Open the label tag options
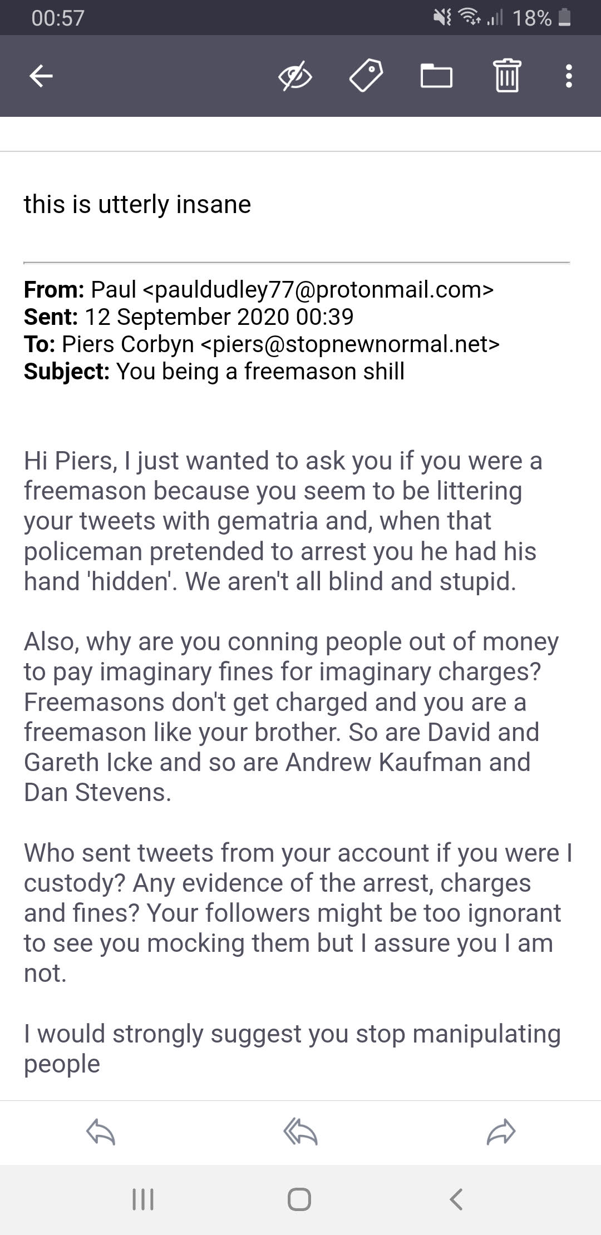This screenshot has height=1235, width=601. tap(366, 76)
